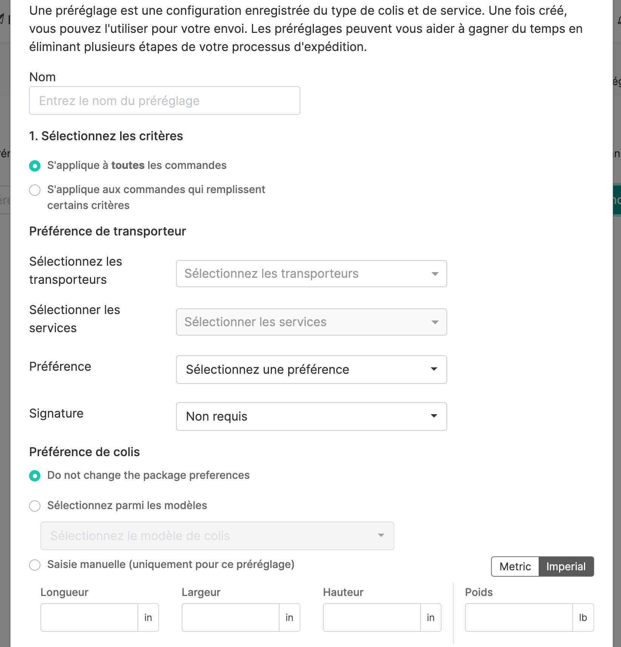Open the "Sélectionnez une préférence" dropdown

311,370
